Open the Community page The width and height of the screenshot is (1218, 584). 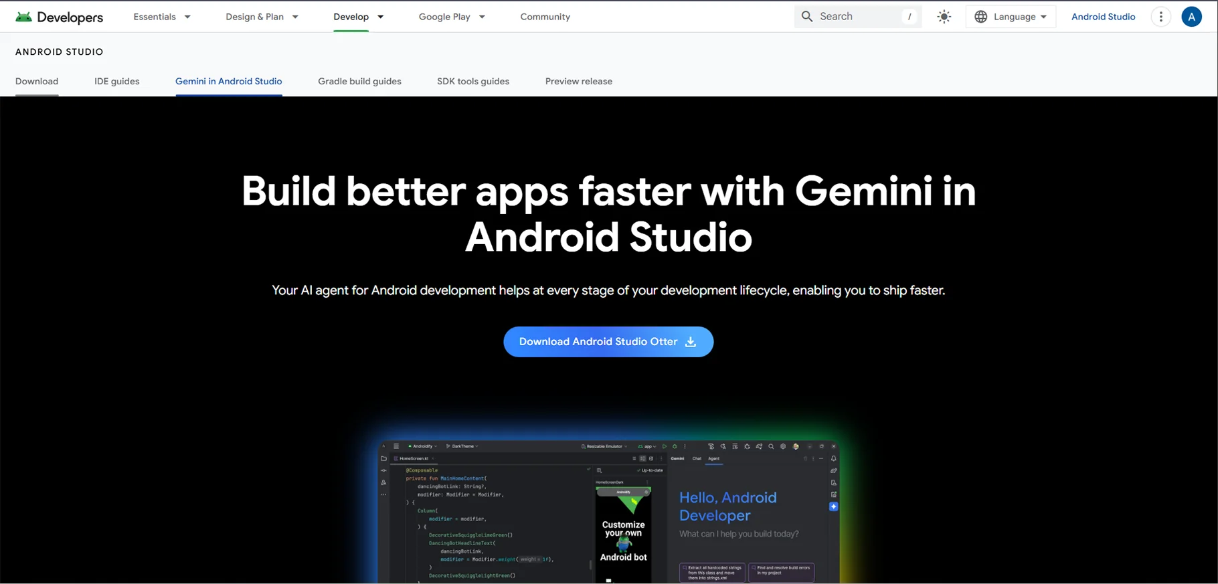[x=545, y=17]
